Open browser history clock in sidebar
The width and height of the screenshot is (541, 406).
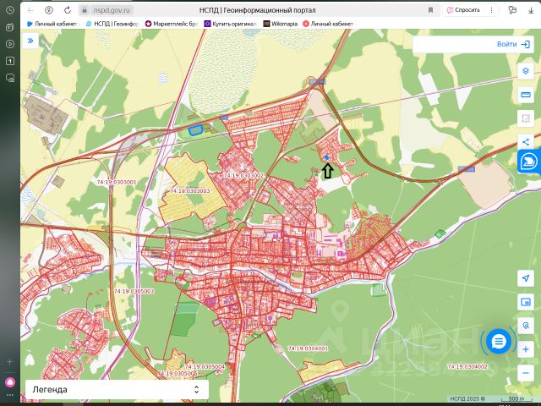10,10
